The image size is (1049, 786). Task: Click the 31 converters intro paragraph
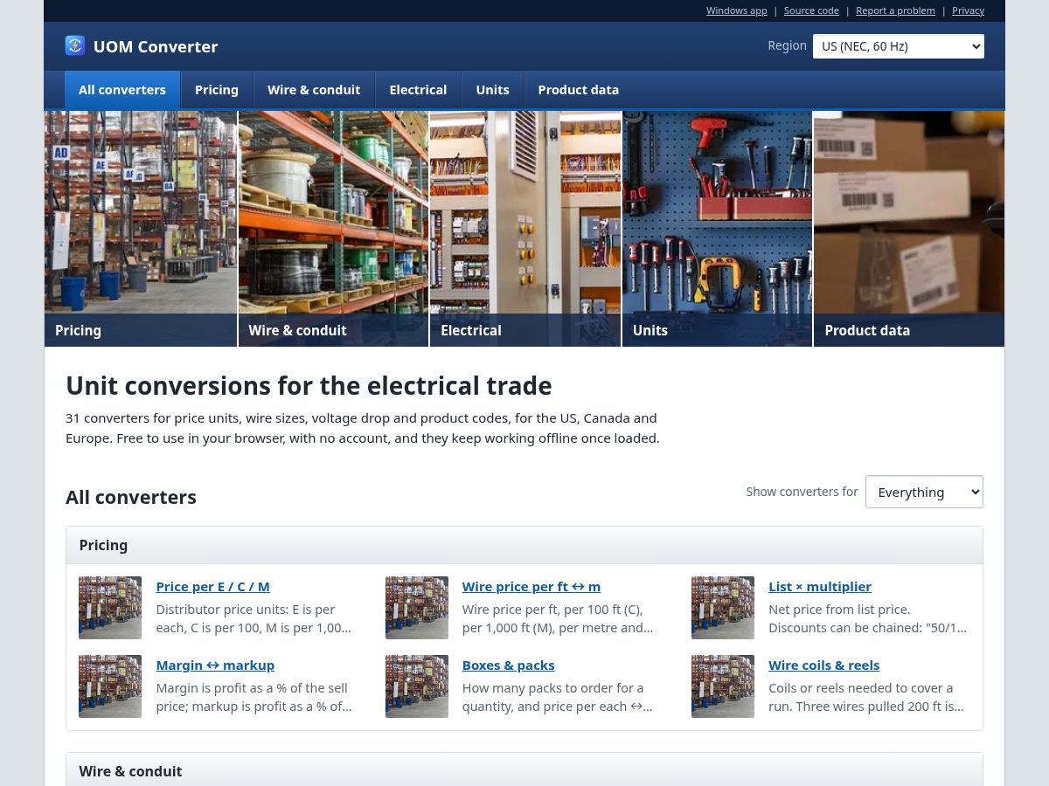[363, 428]
